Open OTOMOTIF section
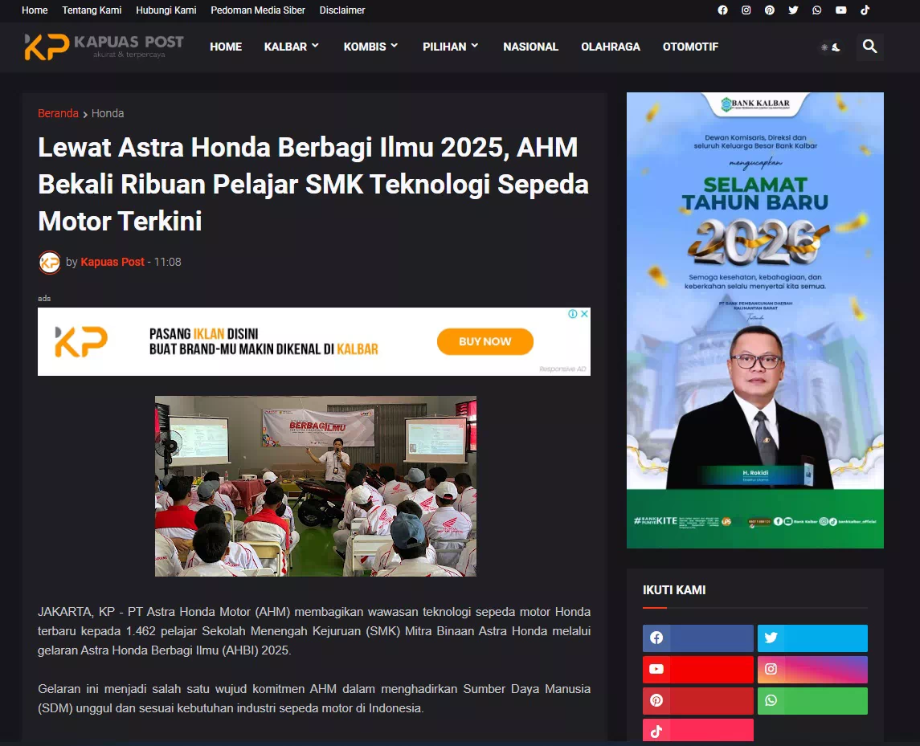Viewport: 920px width, 746px height. [x=690, y=47]
